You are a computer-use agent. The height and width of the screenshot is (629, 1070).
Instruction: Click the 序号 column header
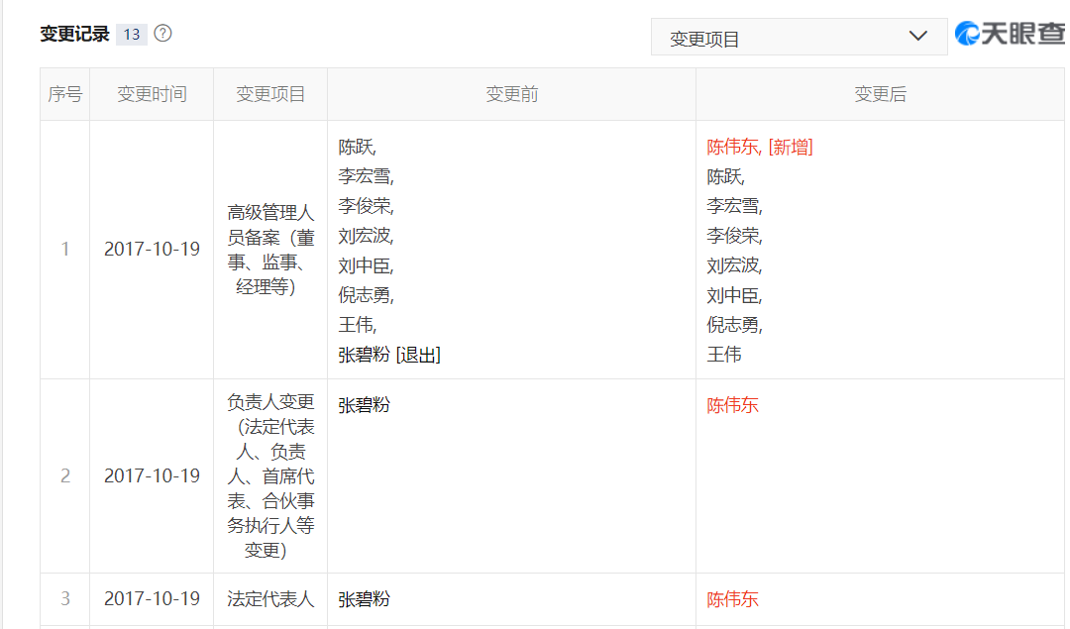point(65,94)
